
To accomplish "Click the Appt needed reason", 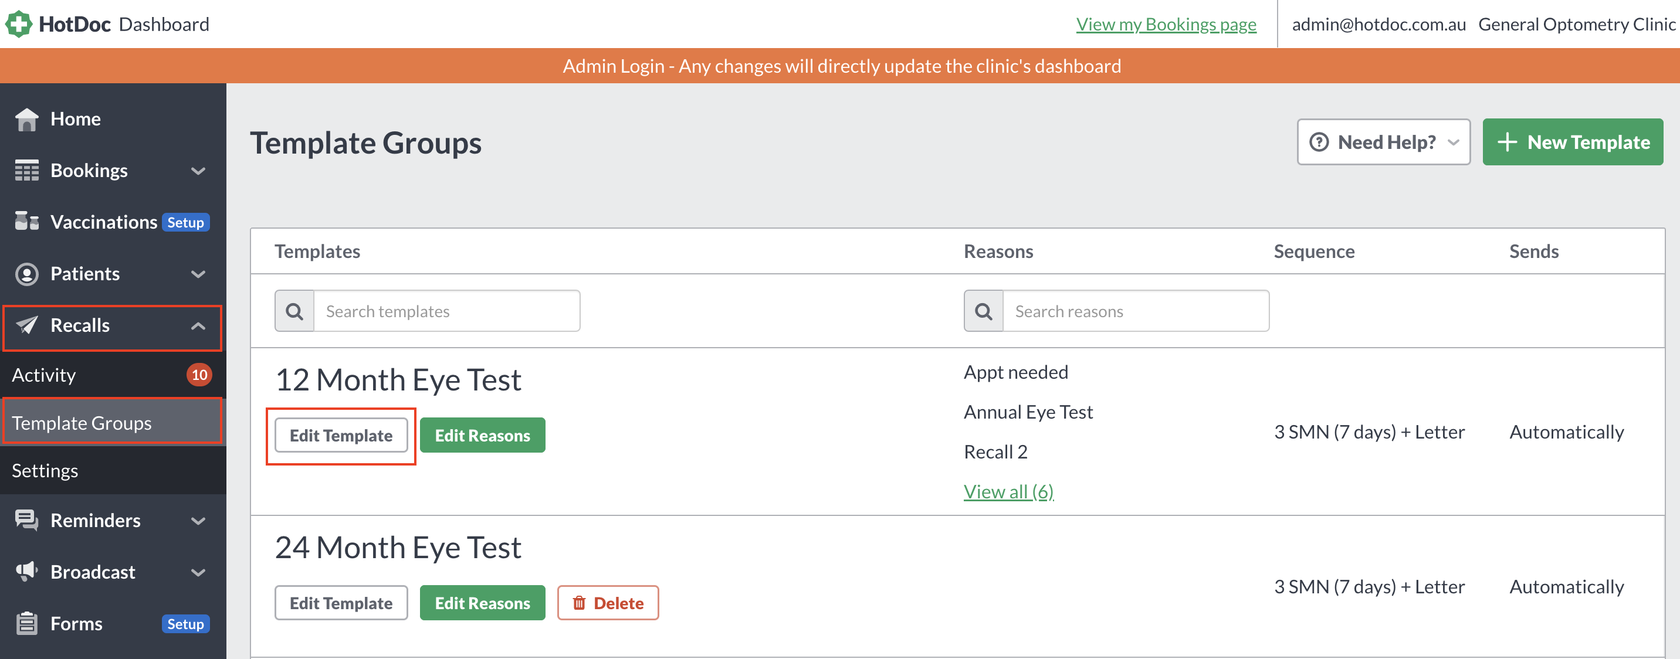I will (x=1016, y=372).
